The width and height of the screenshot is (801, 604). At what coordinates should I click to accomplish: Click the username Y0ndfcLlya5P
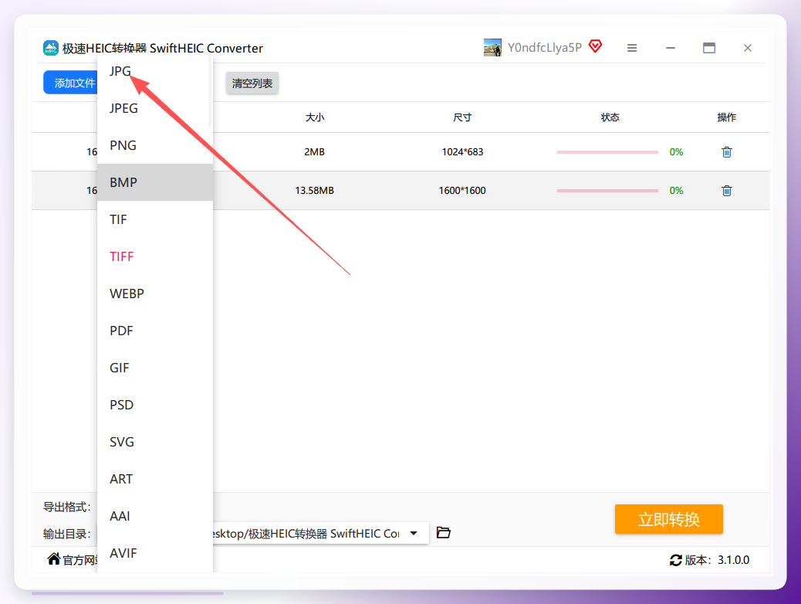point(545,48)
